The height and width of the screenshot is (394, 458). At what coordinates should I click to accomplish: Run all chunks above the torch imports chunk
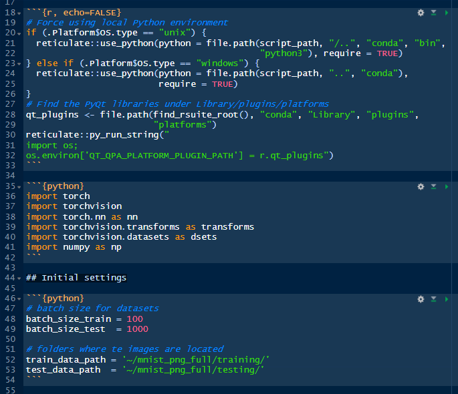pyautogui.click(x=433, y=186)
